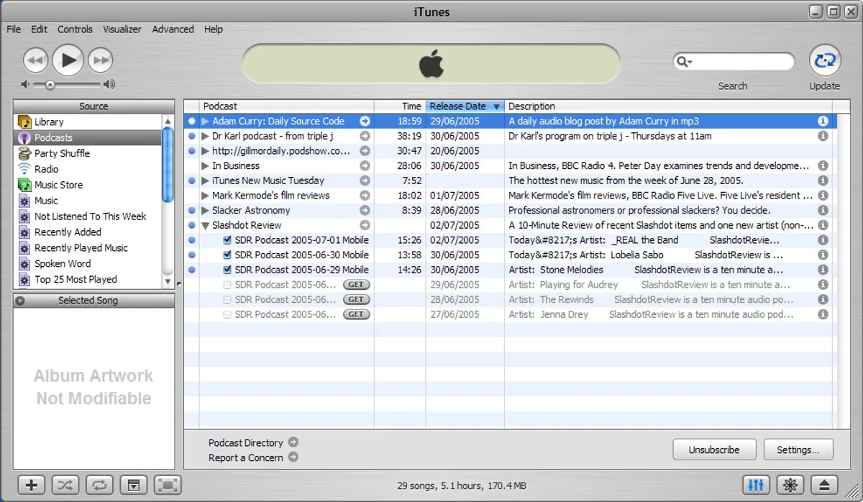Expand Slacker Astronomy podcast

click(205, 210)
